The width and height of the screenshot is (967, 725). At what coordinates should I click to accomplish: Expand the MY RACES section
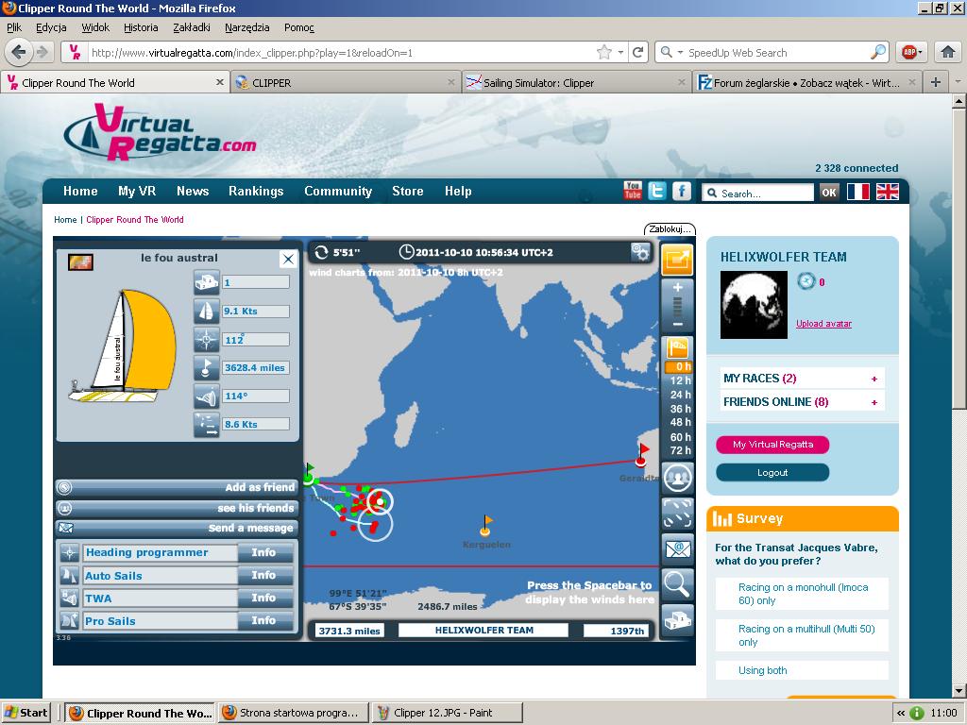pyautogui.click(x=874, y=379)
